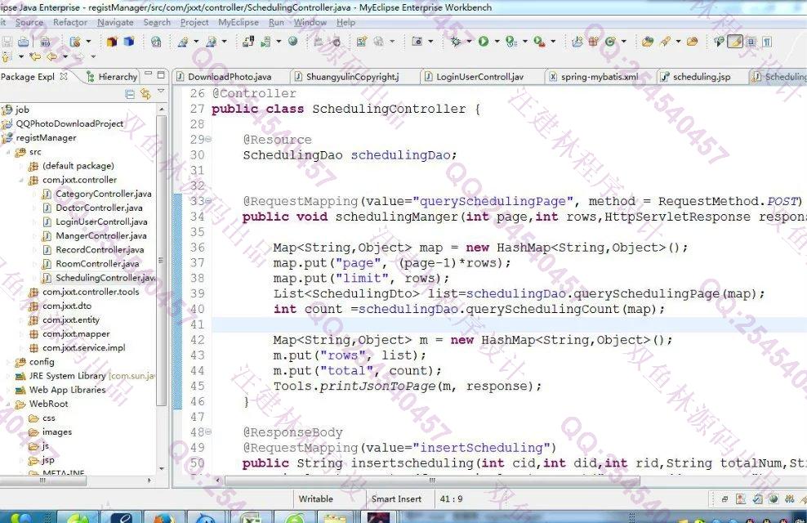The image size is (807, 523).
Task: Click the globe web browser toolbar icon
Action: [x=293, y=41]
